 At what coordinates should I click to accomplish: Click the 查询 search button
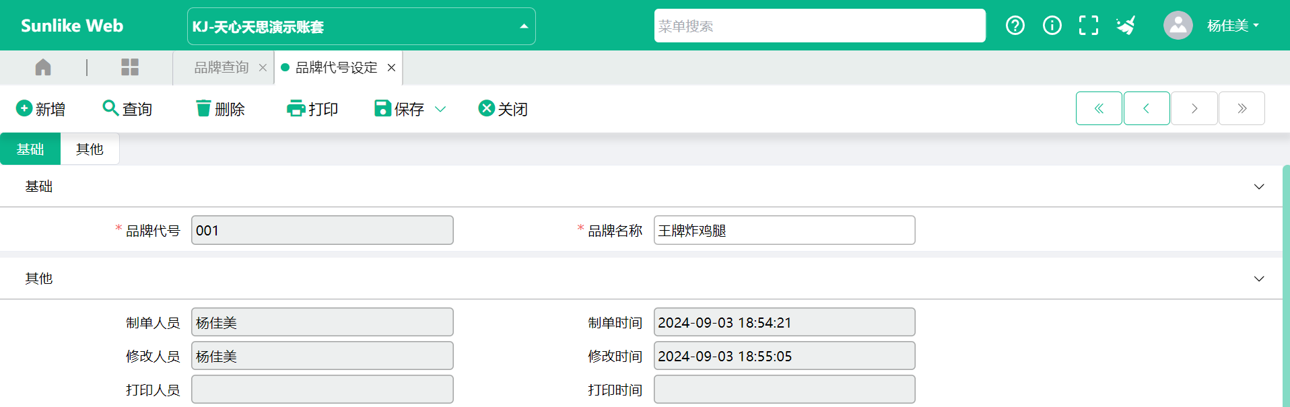(x=127, y=109)
